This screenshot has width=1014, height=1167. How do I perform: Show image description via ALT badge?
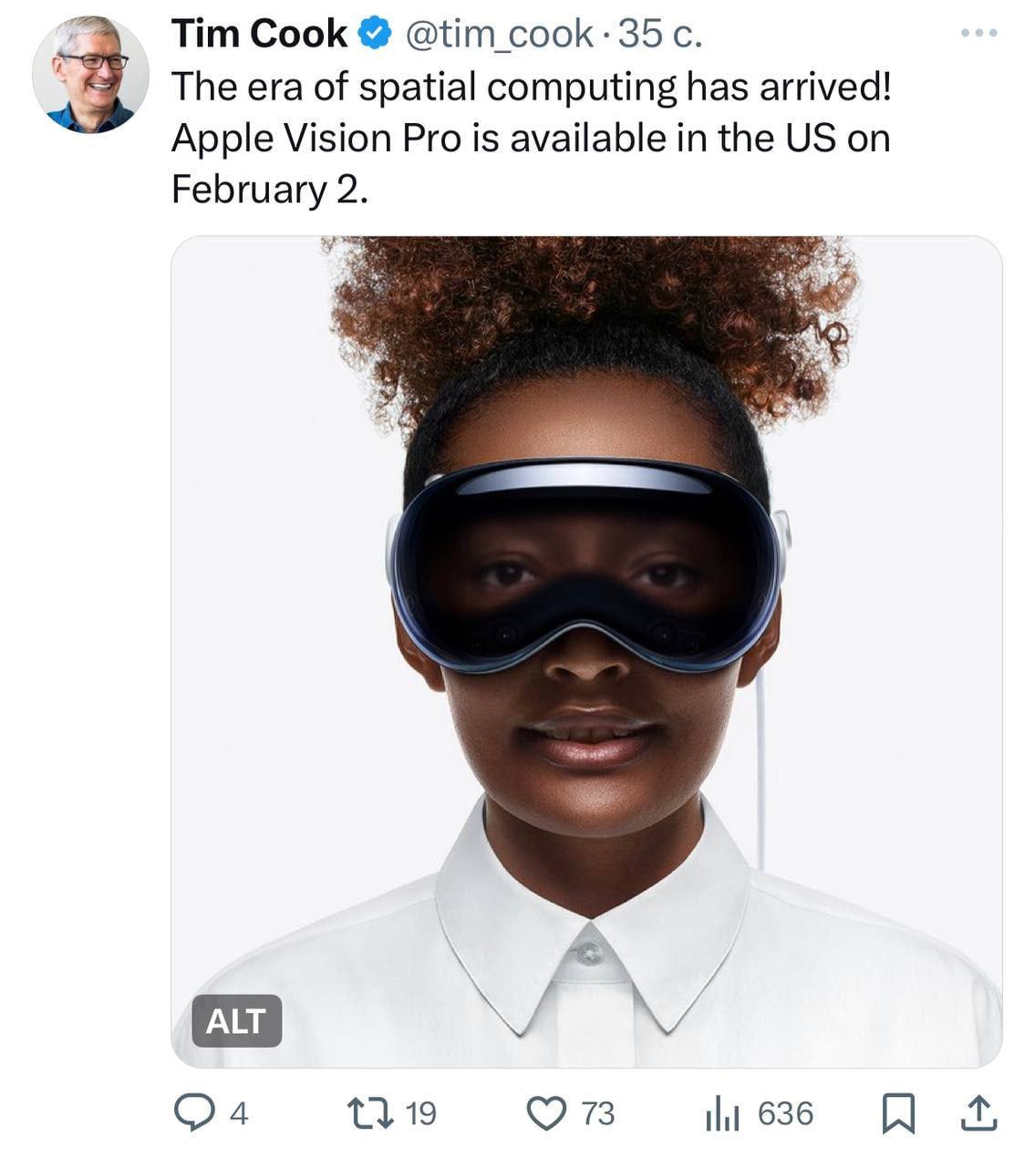tap(236, 1020)
